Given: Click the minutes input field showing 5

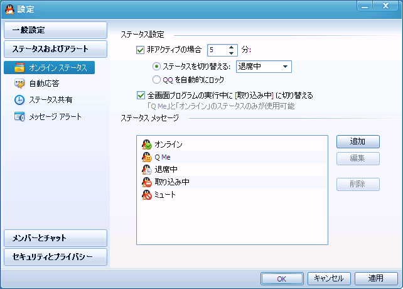Looking at the screenshot, I should (x=218, y=50).
